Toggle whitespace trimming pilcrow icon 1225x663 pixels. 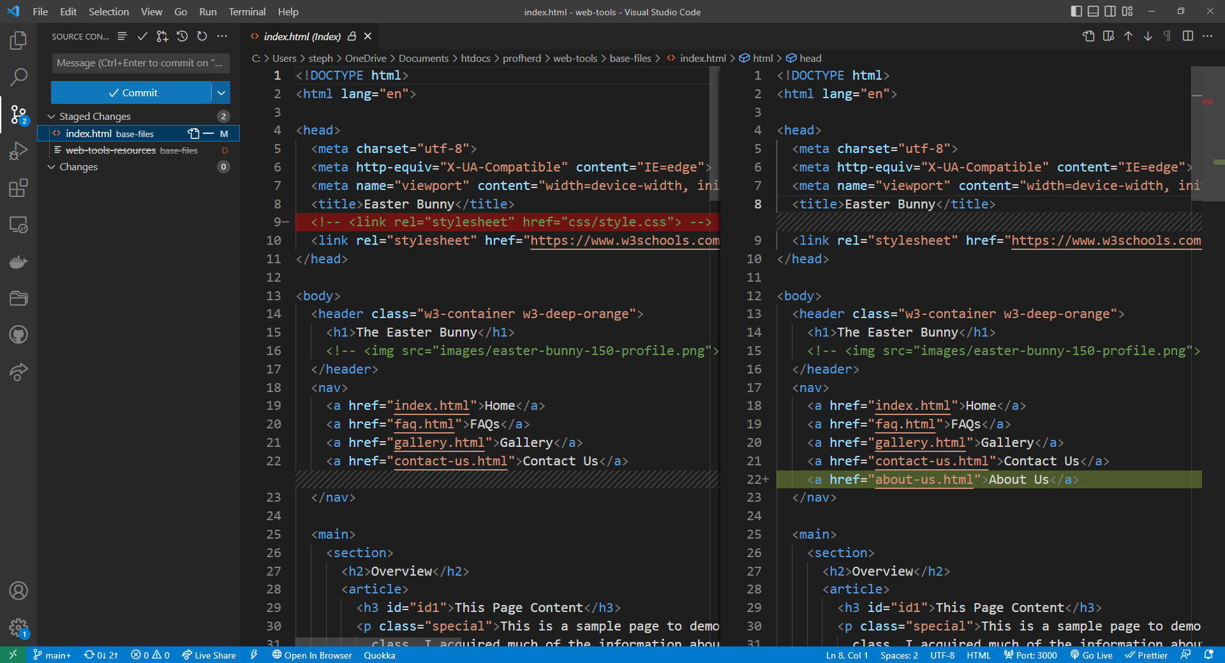tap(1168, 36)
